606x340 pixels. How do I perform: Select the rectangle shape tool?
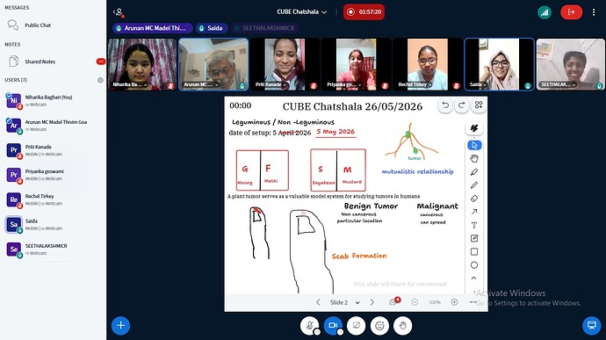474,252
